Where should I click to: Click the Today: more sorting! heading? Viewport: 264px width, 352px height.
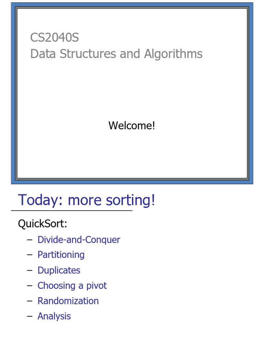pyautogui.click(x=86, y=200)
